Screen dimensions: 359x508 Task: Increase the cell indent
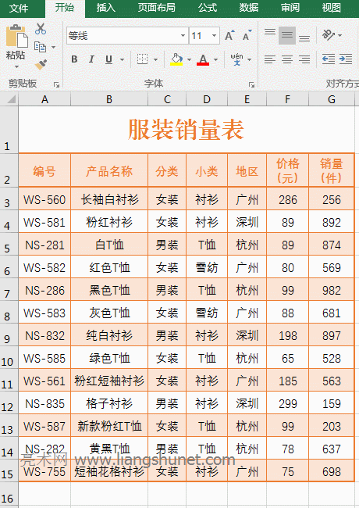point(346,59)
